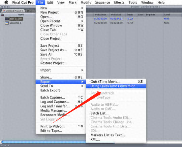
Task: Click the clip icon beside INST 03
Action: point(7,19)
